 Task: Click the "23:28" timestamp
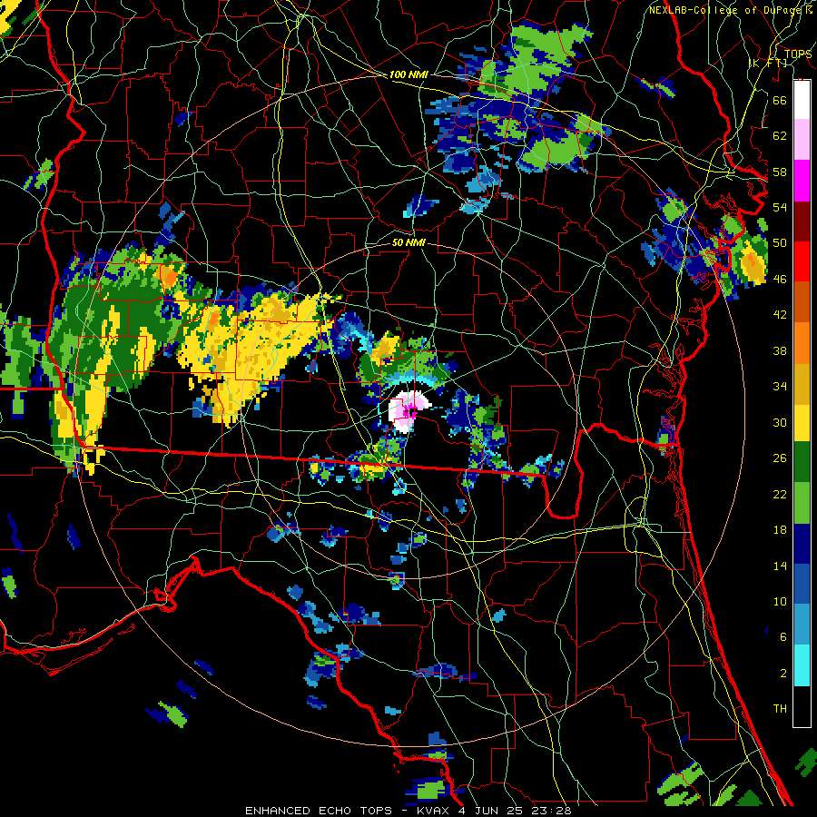[x=551, y=811]
